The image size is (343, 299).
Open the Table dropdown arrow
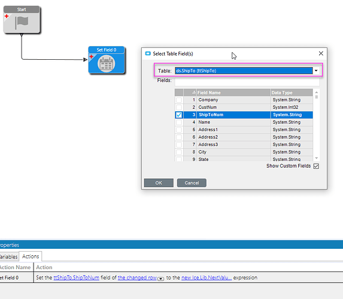click(316, 71)
